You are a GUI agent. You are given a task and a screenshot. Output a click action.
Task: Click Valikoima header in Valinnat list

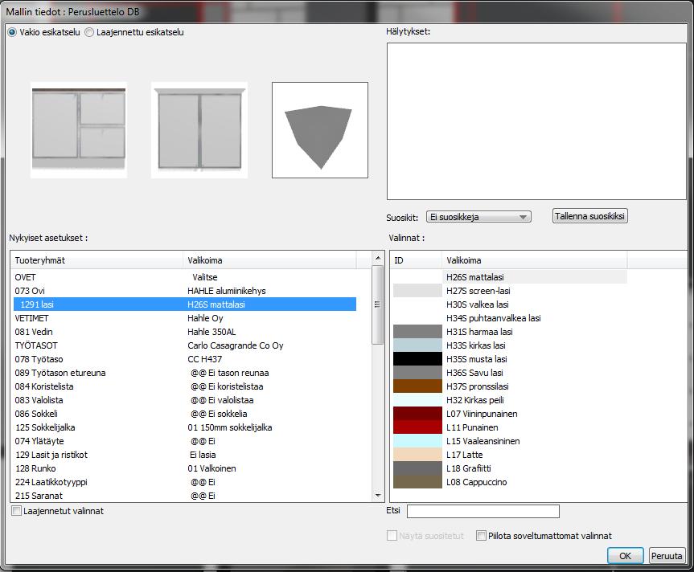coord(535,260)
